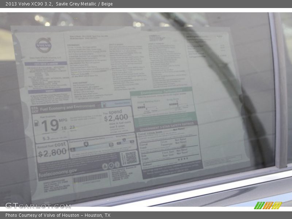Viewport: 292px width, 219px height.
Task: Click the 2013 Volvo XC90 3.2 title text
Action: click(x=28, y=4)
